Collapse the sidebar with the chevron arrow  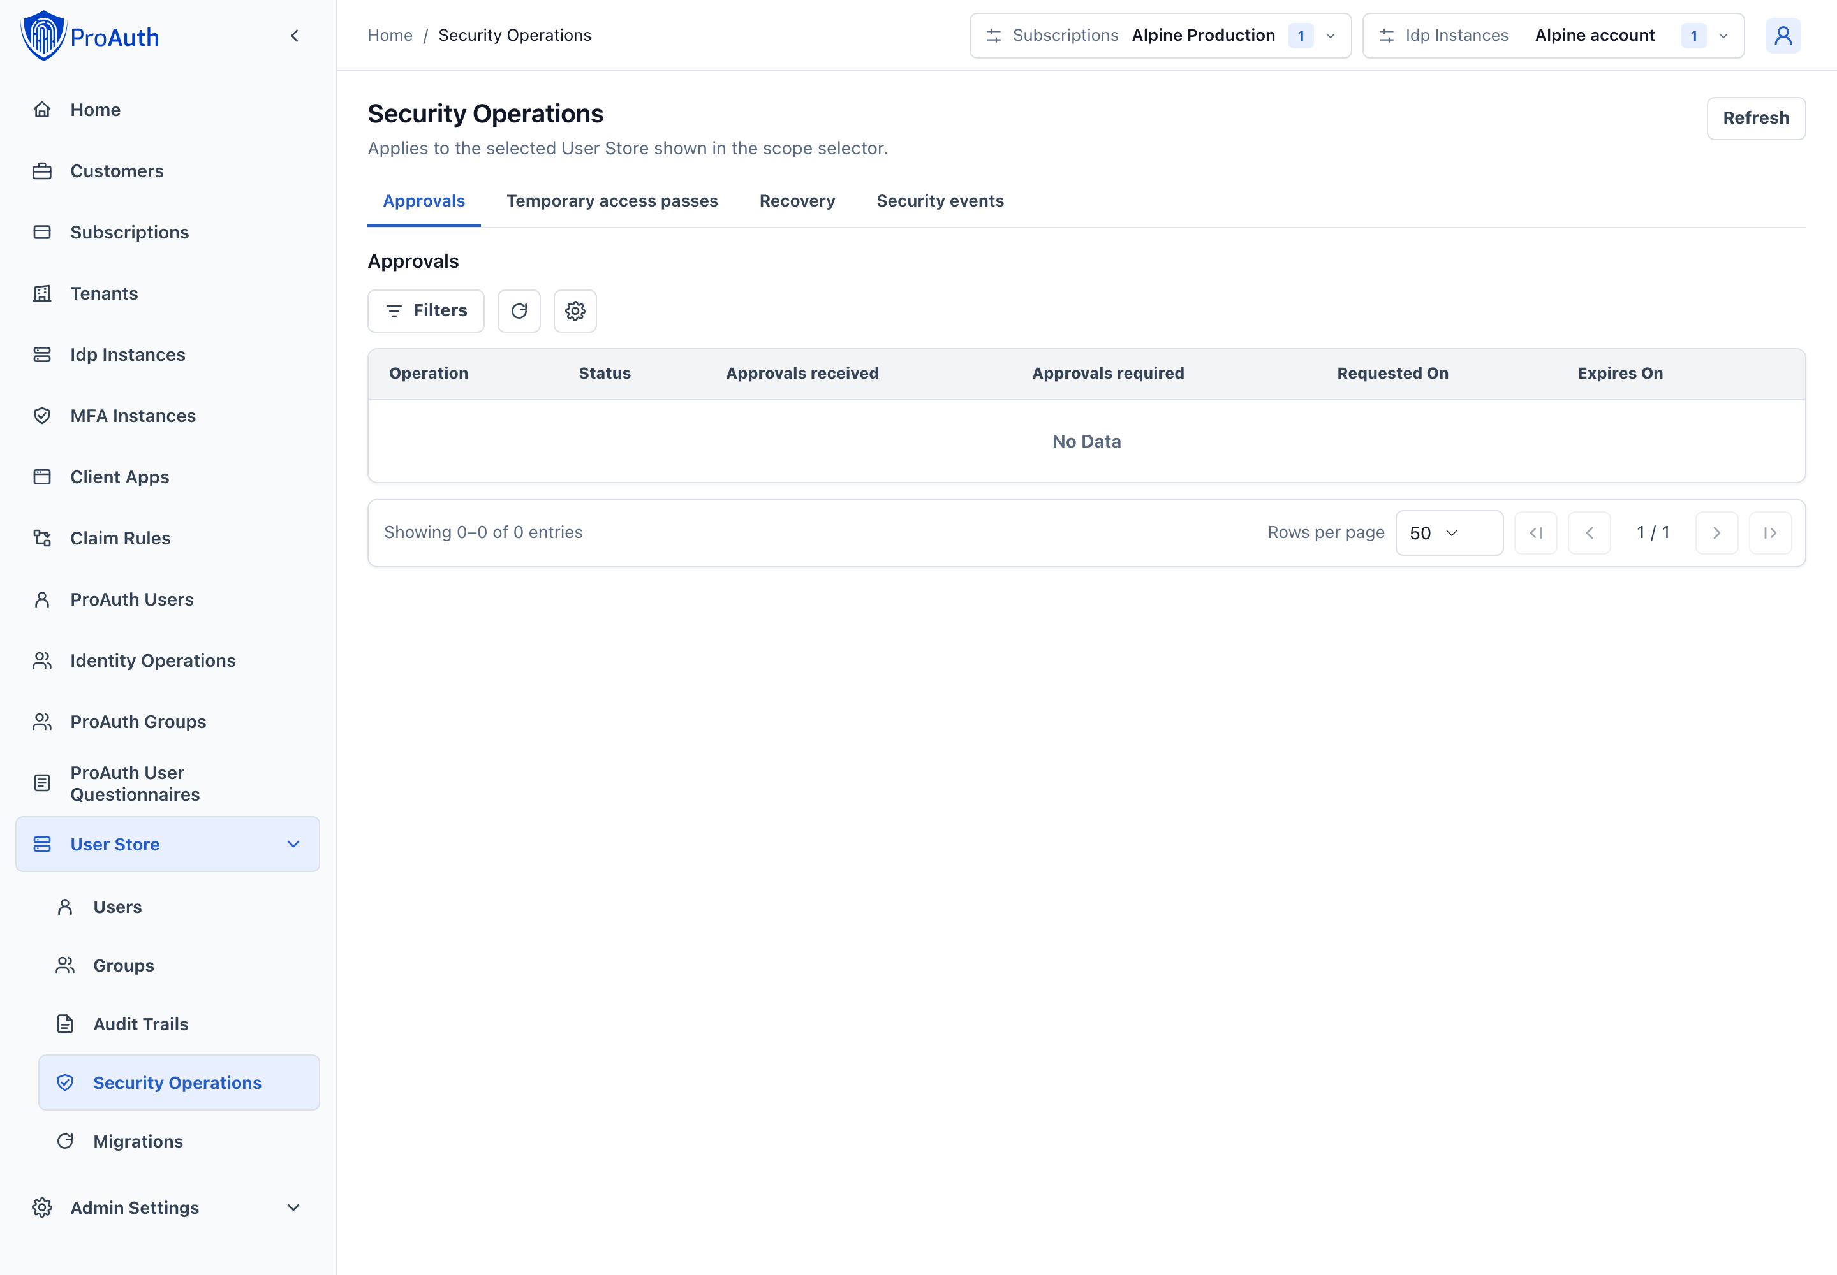(294, 36)
